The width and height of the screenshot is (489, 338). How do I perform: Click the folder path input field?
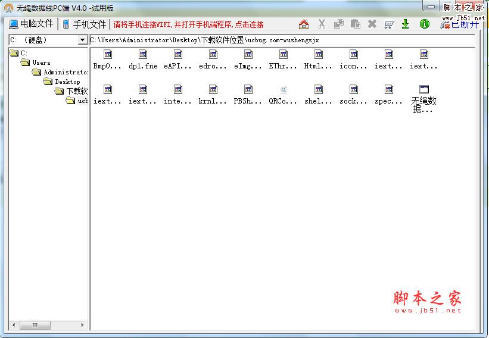(x=282, y=40)
